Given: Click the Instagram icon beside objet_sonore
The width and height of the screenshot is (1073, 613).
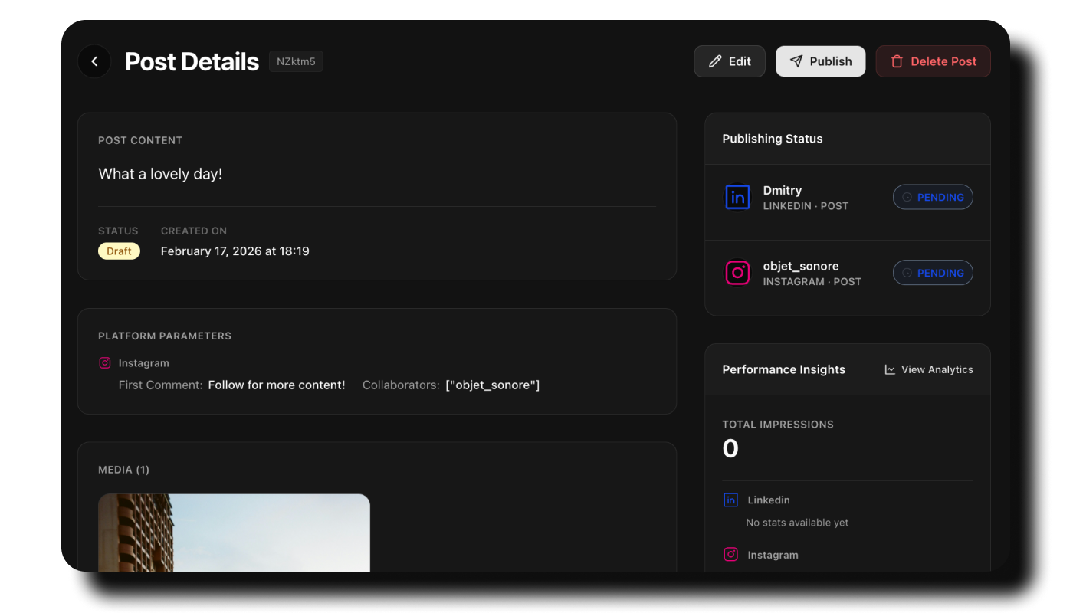Looking at the screenshot, I should tap(737, 273).
